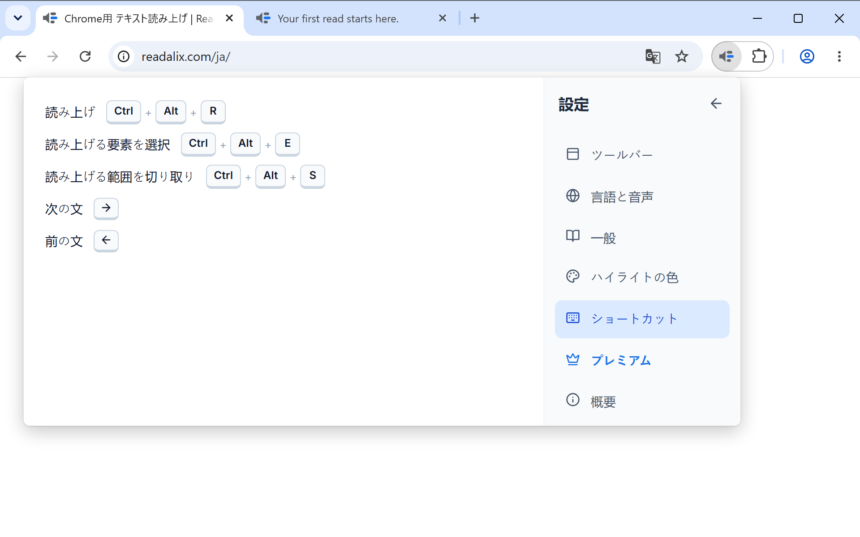
Task: Open the プレミアム section
Action: click(x=642, y=360)
